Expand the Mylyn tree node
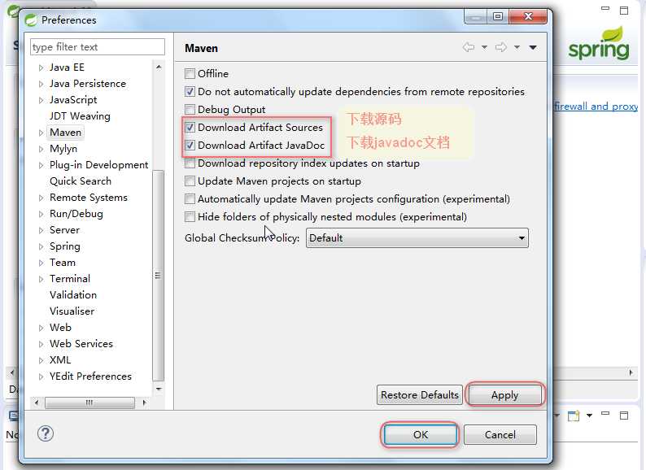The width and height of the screenshot is (646, 470). (x=41, y=149)
